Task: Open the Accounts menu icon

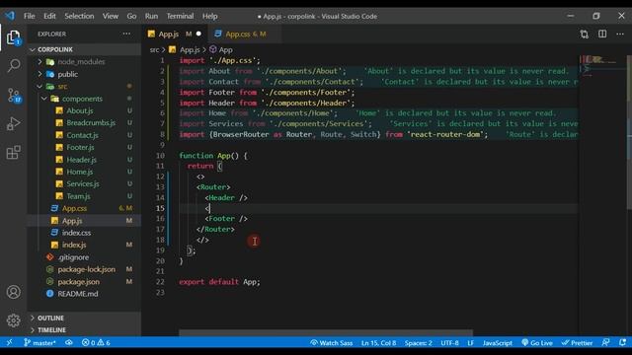Action: click(13, 292)
